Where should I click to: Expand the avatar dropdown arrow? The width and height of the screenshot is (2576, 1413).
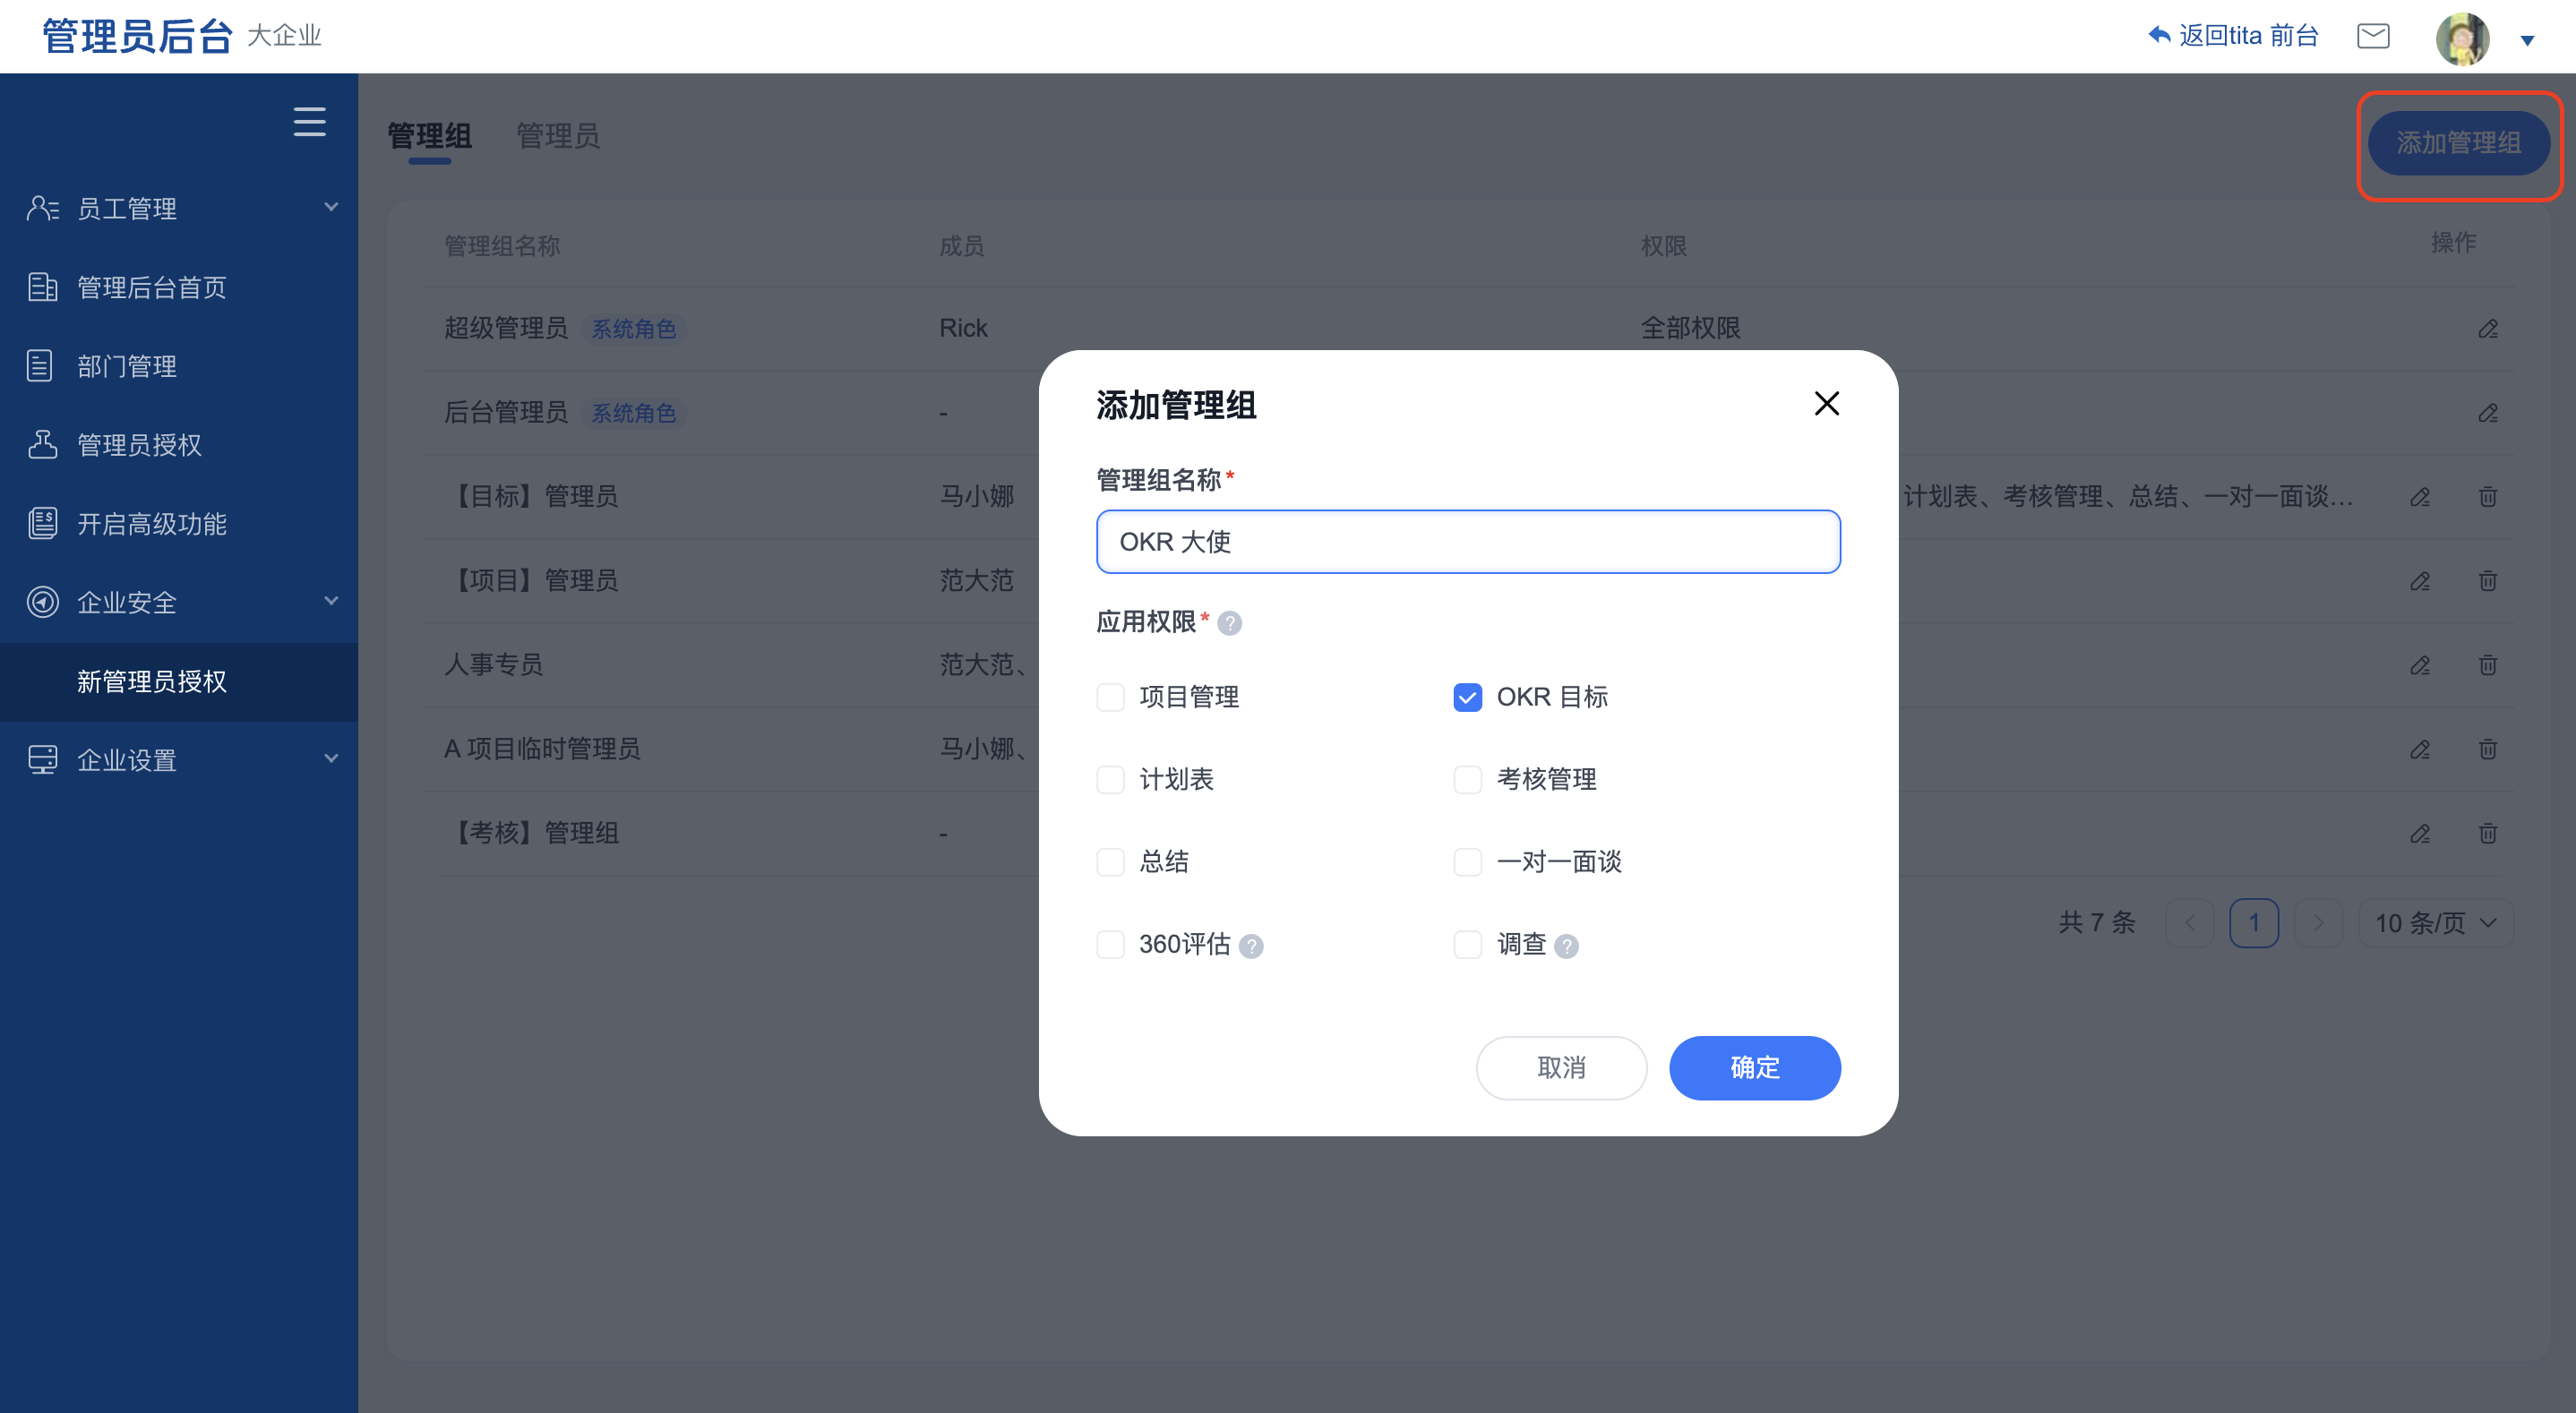tap(2527, 41)
